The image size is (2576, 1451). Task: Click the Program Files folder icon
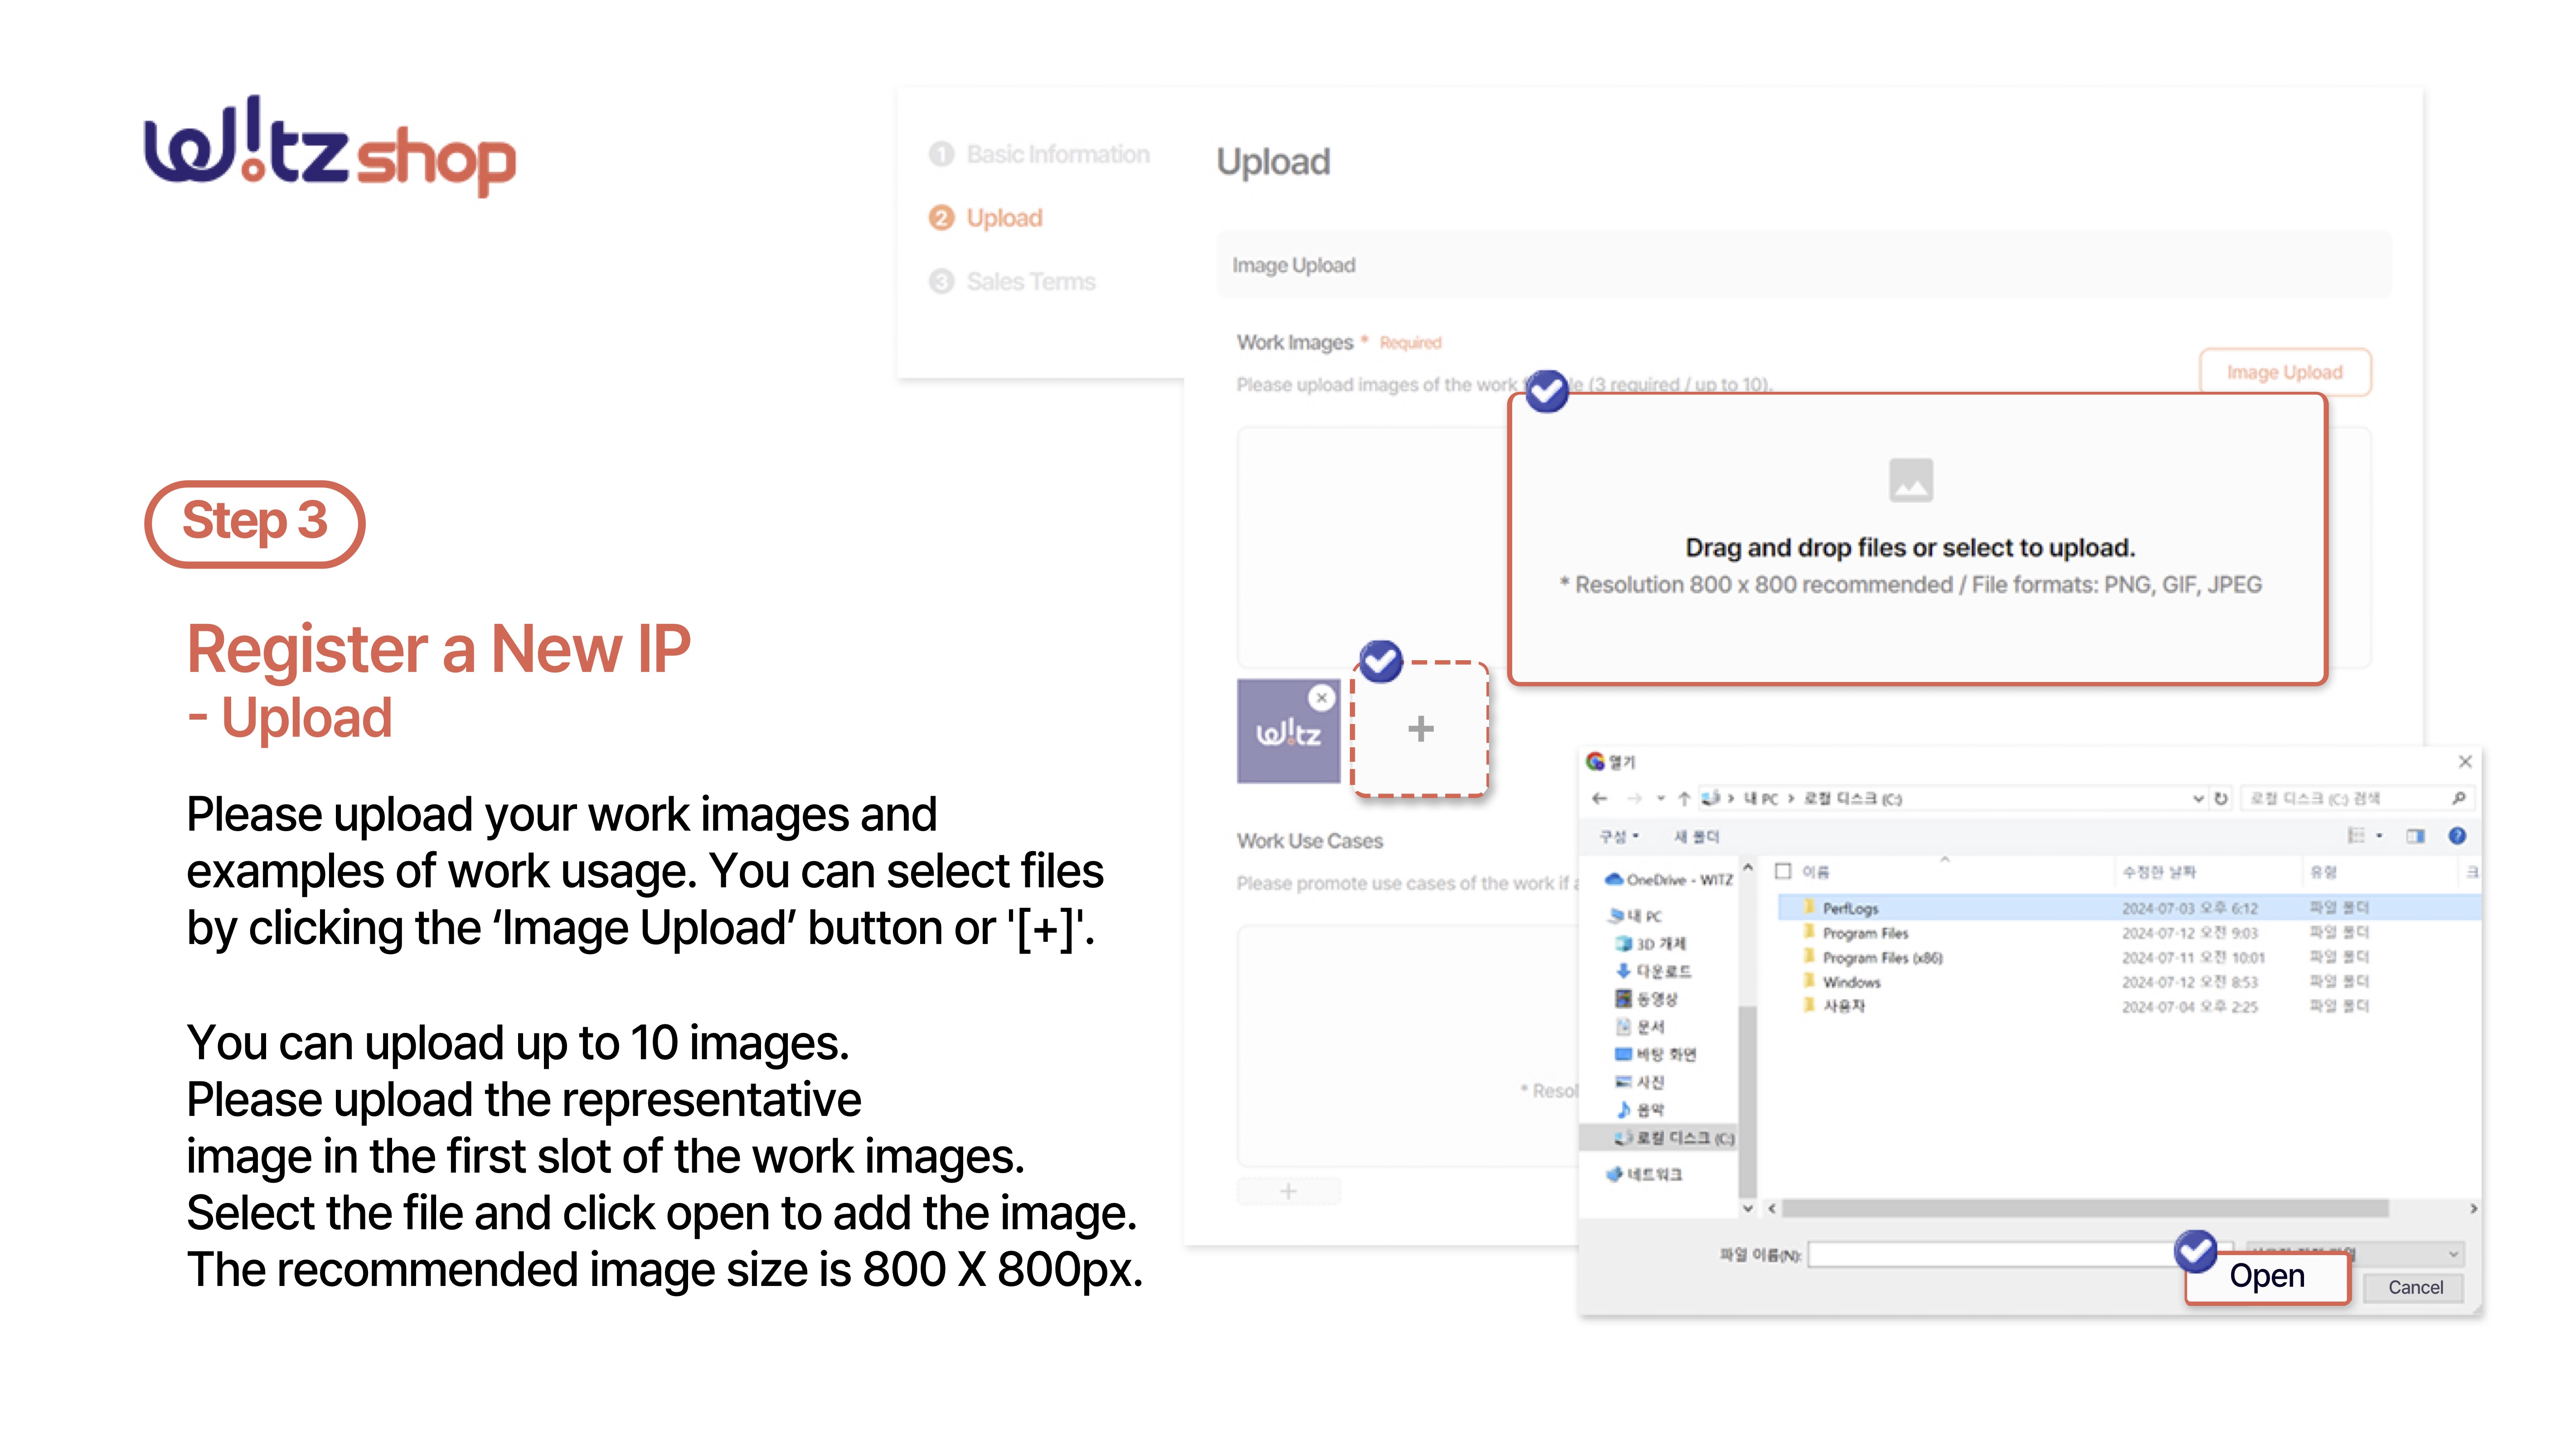point(1808,932)
